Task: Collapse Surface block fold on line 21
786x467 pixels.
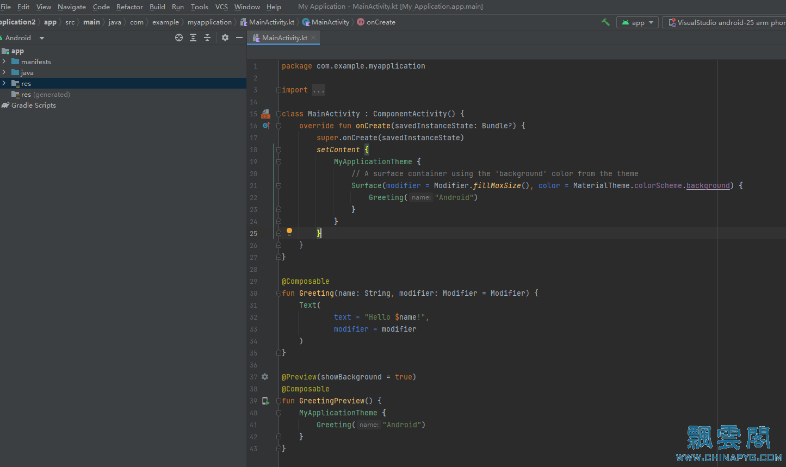Action: (278, 185)
